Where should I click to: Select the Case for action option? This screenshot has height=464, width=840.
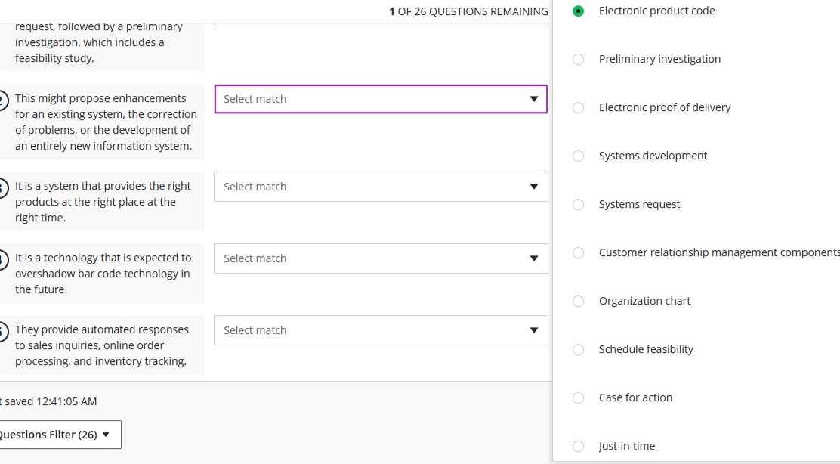point(578,398)
